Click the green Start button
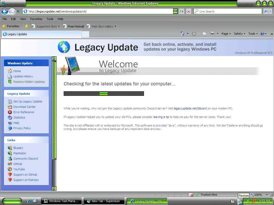 tap(12, 201)
